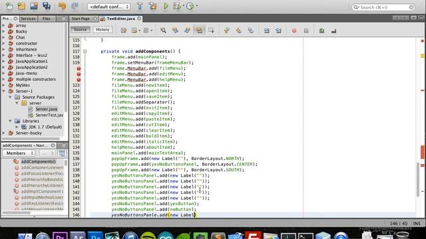
Task: Go to next bookmark icon
Action: pos(238,31)
